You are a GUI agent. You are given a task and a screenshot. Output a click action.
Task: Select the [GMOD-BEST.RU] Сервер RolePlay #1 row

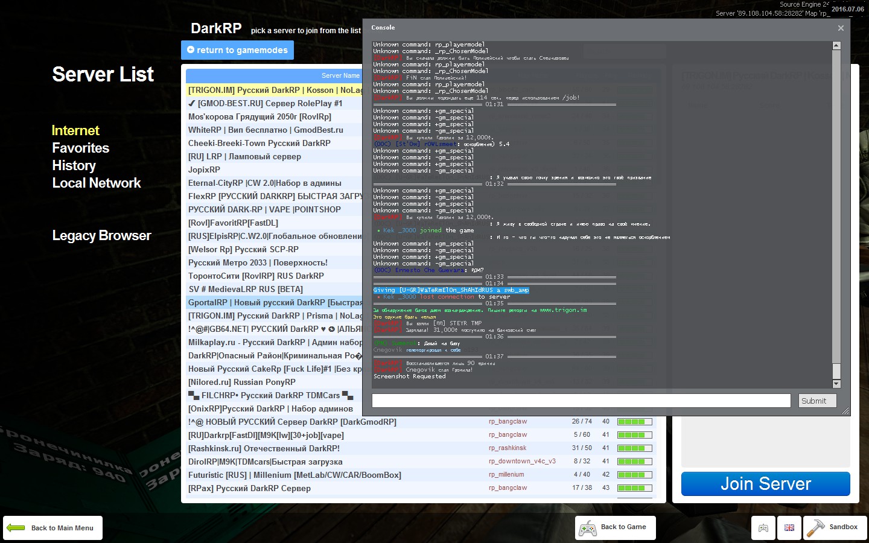click(275, 103)
